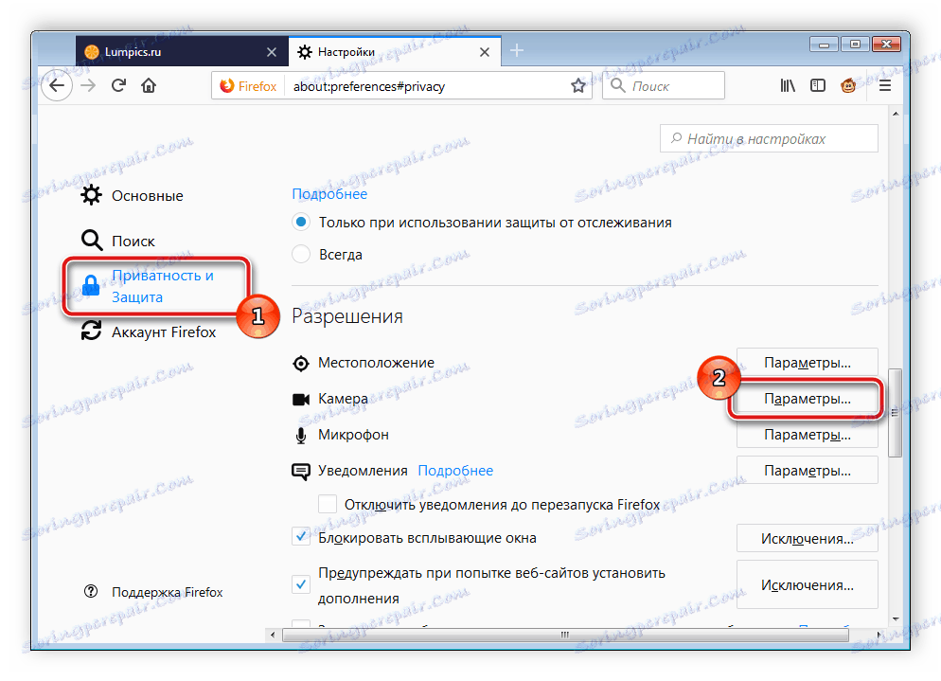941x681 pixels.
Task: Enable Отключить уведомления до перезапуска Firefox
Action: click(327, 504)
